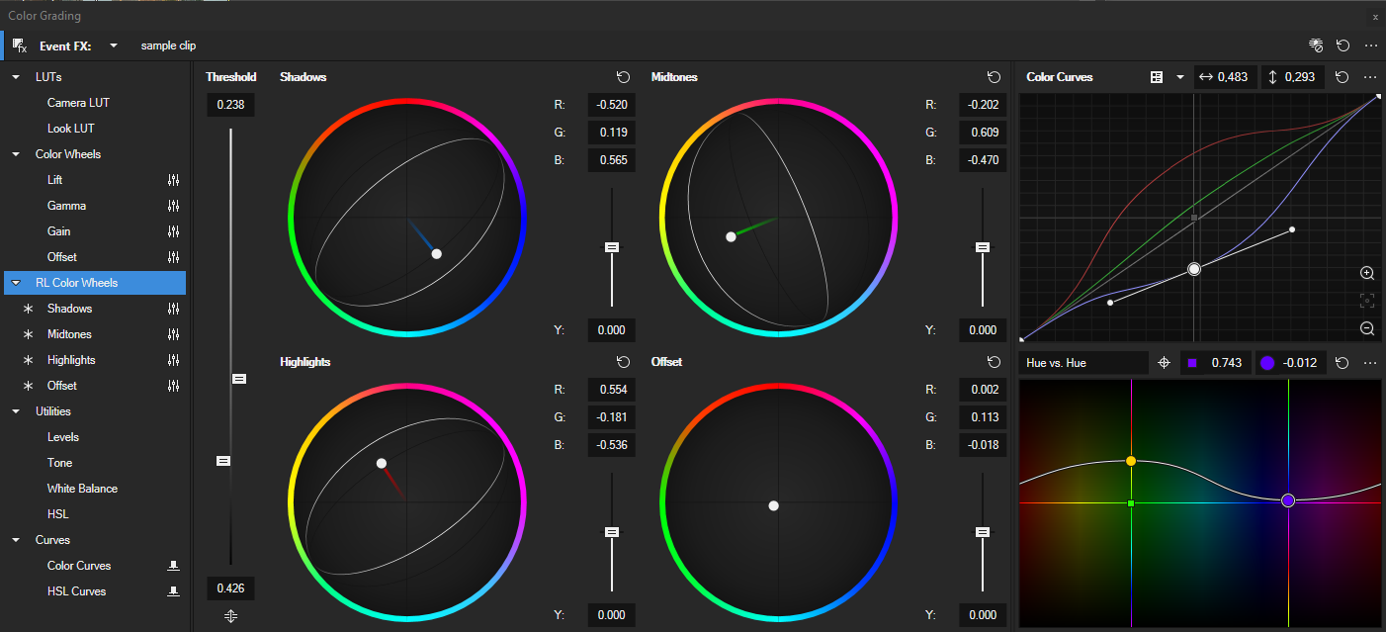
Task: Select the Camera LUT item
Action: (78, 103)
